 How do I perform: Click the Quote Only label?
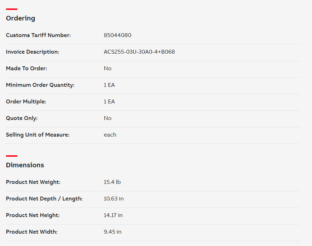pyautogui.click(x=22, y=118)
